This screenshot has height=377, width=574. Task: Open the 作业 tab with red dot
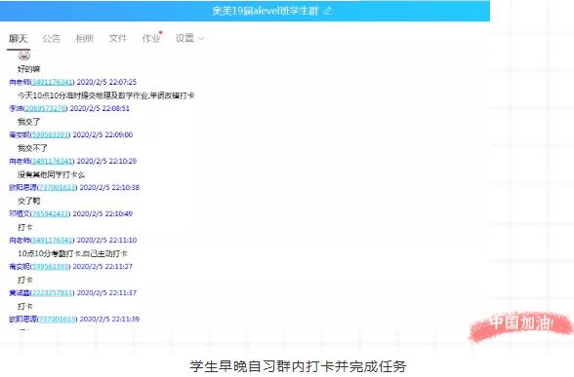pyautogui.click(x=151, y=38)
